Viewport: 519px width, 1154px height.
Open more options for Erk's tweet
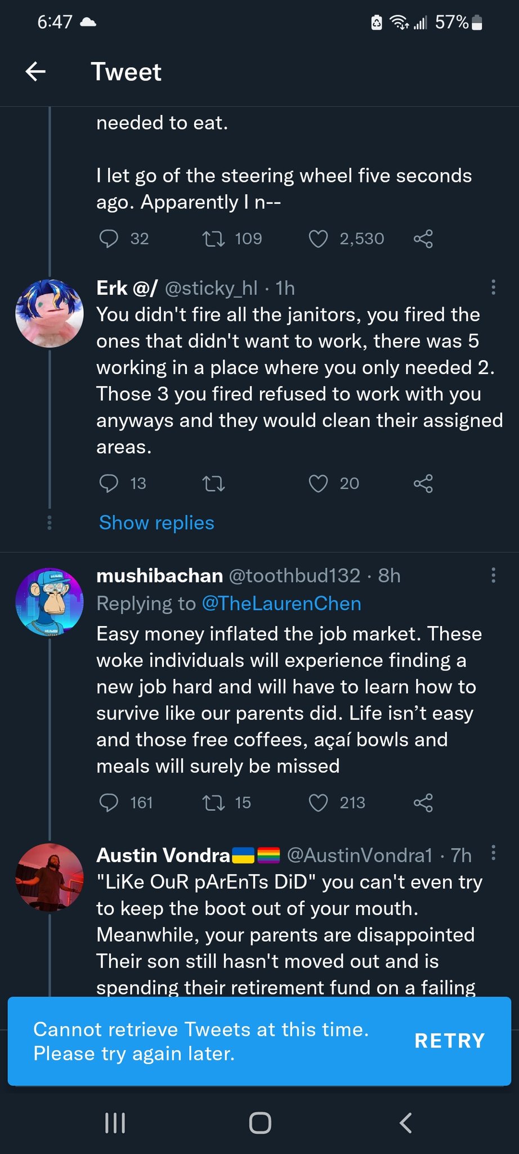[493, 287]
